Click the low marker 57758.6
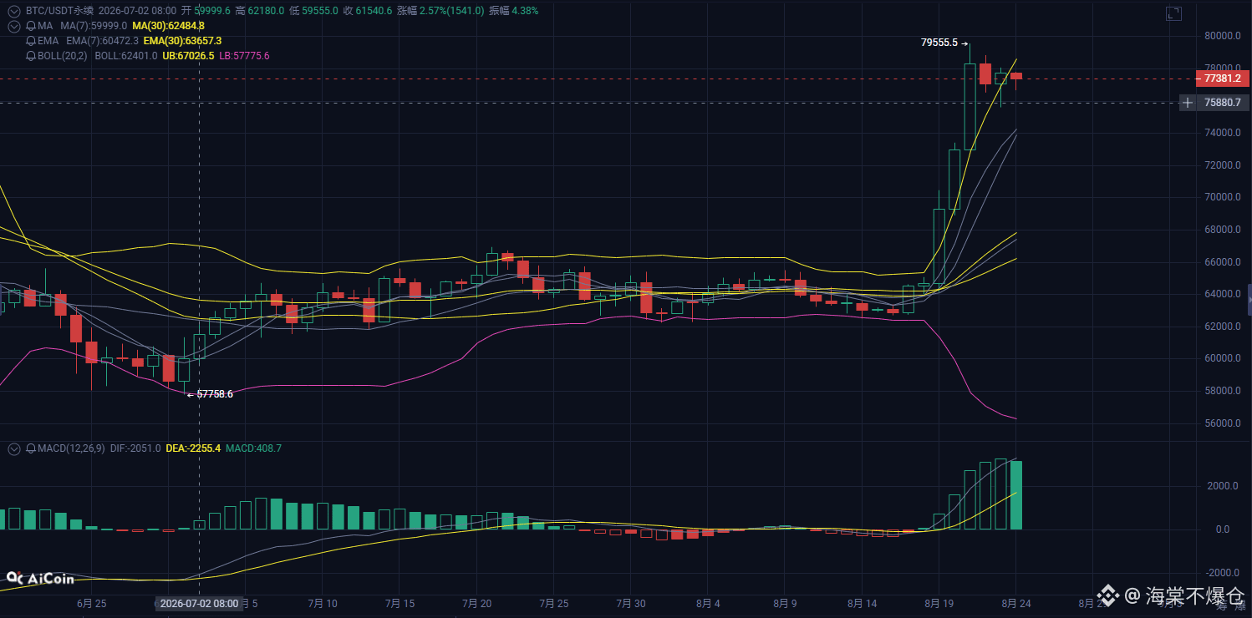Screen dimensions: 1252x618 [x=215, y=394]
